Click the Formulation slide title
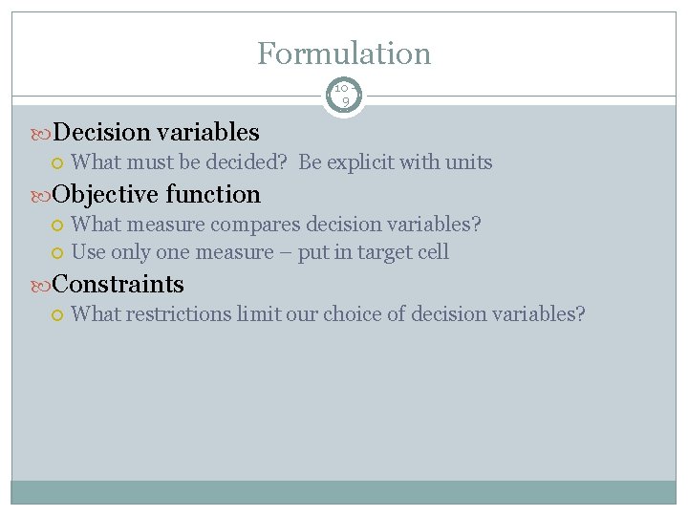This screenshot has width=688, height=516. [344, 54]
